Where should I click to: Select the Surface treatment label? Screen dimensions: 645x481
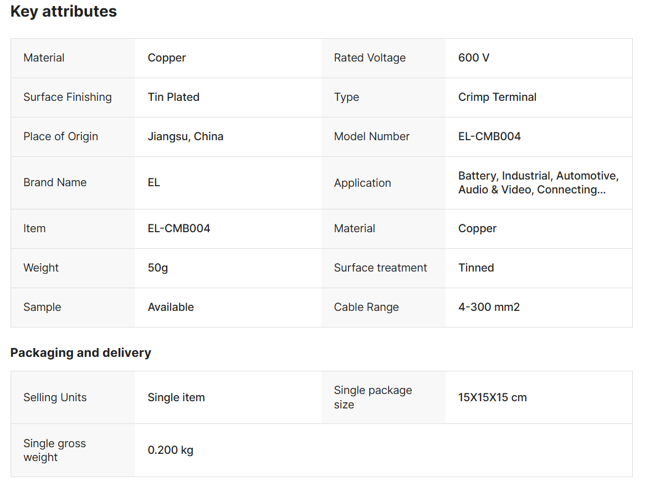(x=380, y=268)
